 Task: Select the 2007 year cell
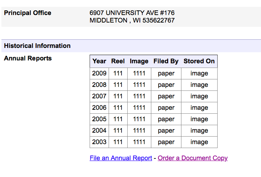click(x=99, y=96)
